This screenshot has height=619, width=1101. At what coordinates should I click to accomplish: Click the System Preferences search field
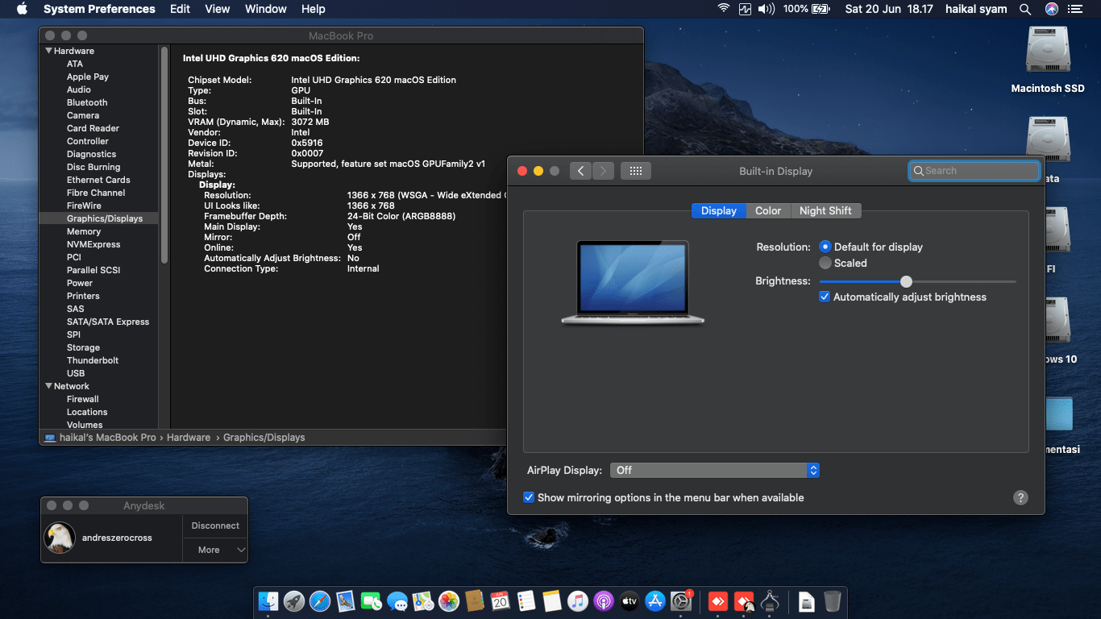[x=974, y=171]
